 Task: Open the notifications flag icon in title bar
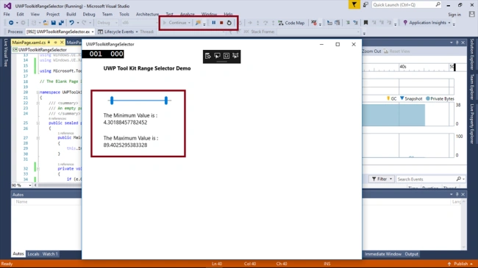(x=354, y=5)
